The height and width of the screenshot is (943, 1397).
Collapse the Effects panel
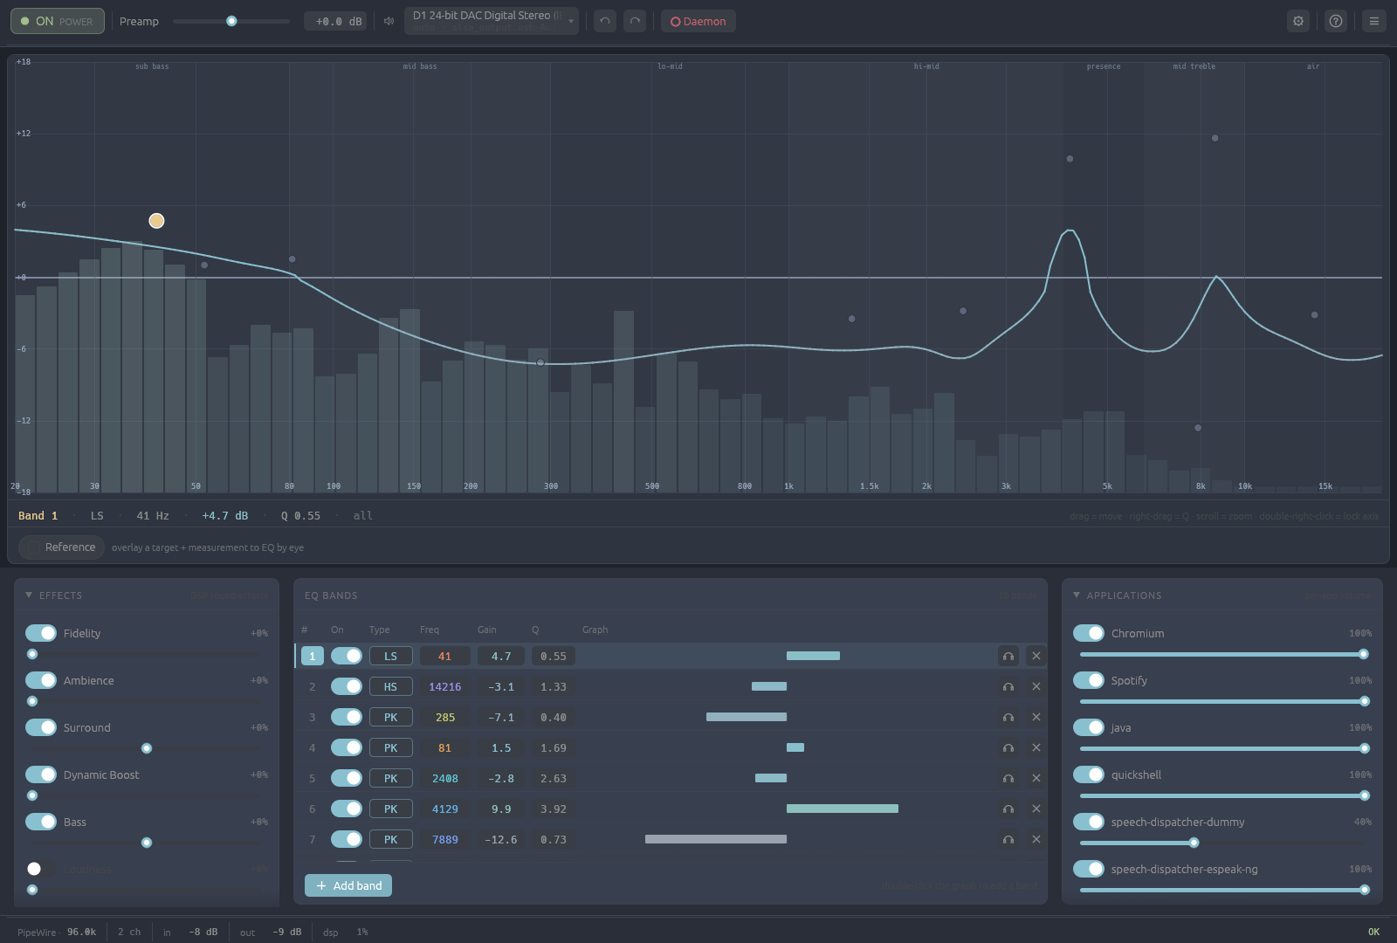tap(29, 595)
